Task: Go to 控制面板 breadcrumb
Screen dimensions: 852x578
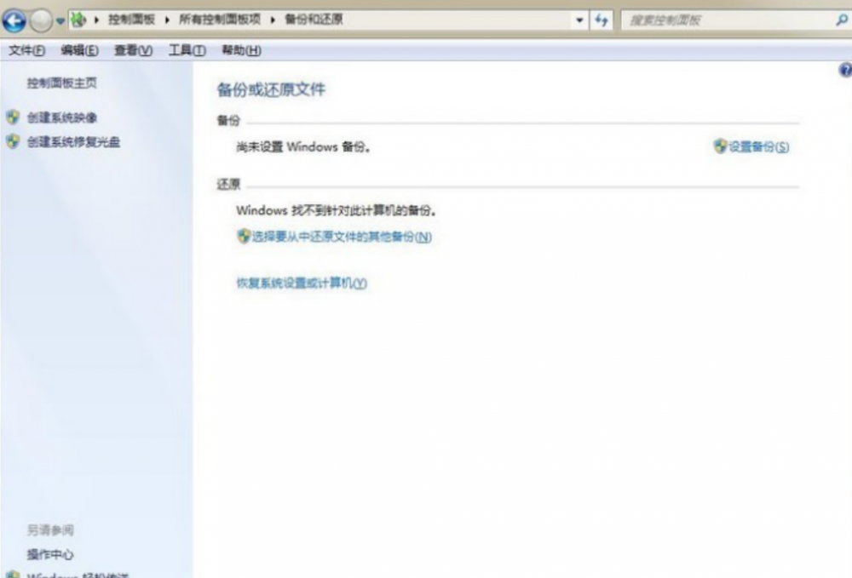Action: click(132, 20)
